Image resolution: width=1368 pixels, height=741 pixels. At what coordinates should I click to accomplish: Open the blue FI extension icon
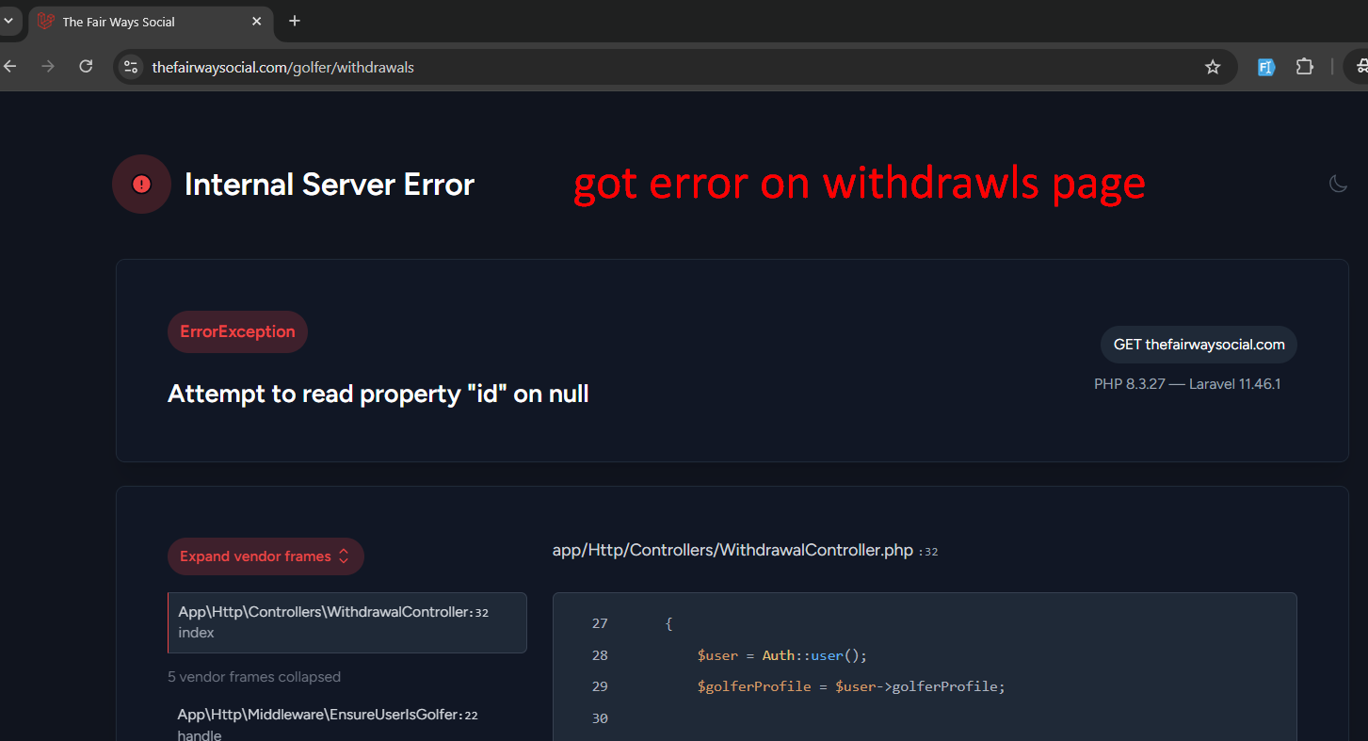point(1266,67)
